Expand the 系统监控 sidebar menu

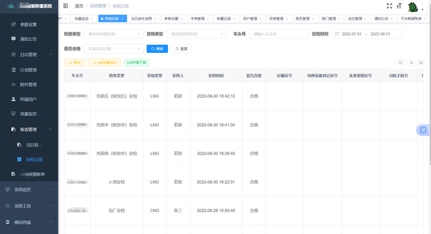tap(29, 189)
